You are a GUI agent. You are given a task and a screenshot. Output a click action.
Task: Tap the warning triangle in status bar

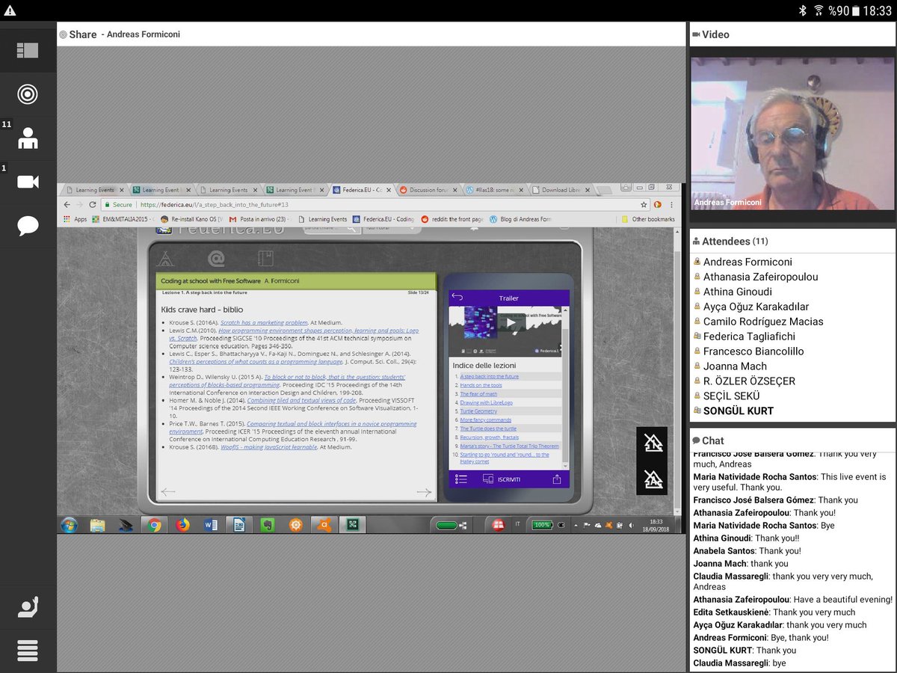[10, 10]
